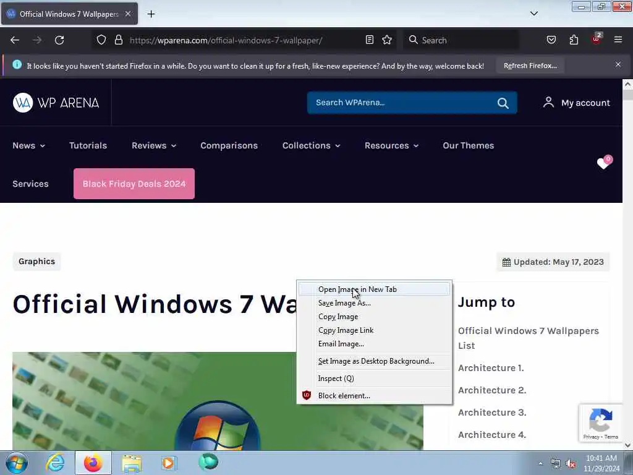Screen dimensions: 633x475
Task: Choose Set Image as Desktop Background
Action: [374, 361]
